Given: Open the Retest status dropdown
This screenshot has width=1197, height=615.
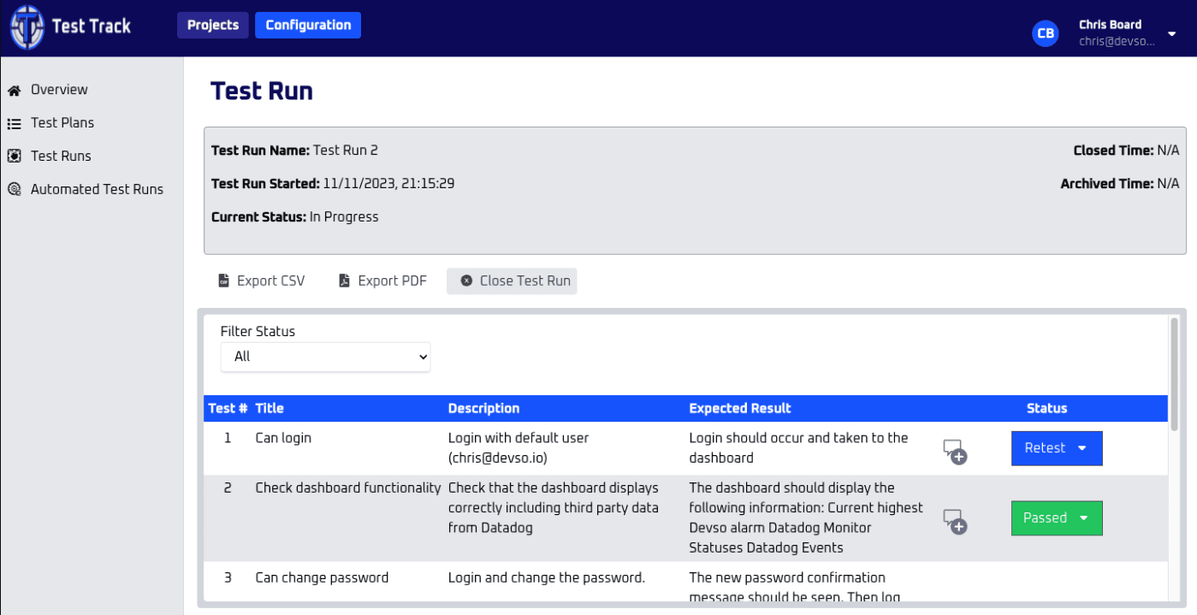Looking at the screenshot, I should click(x=1057, y=448).
